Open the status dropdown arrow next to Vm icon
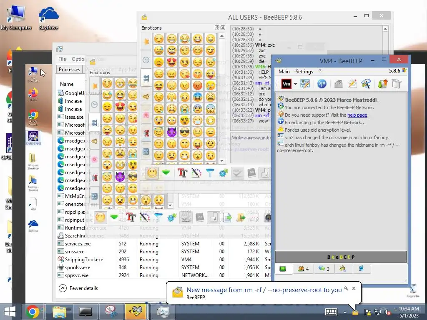427x320 pixels. (295, 84)
